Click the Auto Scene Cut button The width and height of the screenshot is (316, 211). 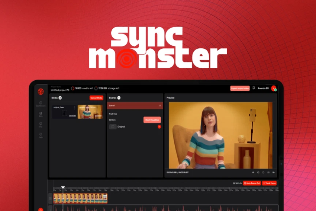click(x=252, y=183)
